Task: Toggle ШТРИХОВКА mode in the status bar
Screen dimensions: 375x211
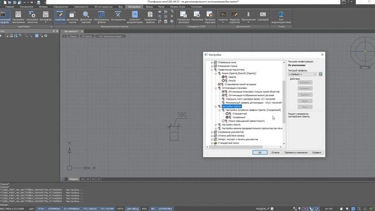Action: [x=165, y=209]
